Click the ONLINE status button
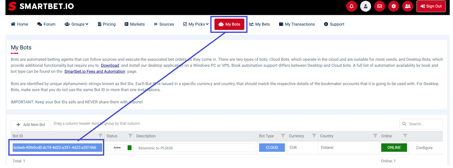This screenshot has height=168, width=453. (x=394, y=147)
